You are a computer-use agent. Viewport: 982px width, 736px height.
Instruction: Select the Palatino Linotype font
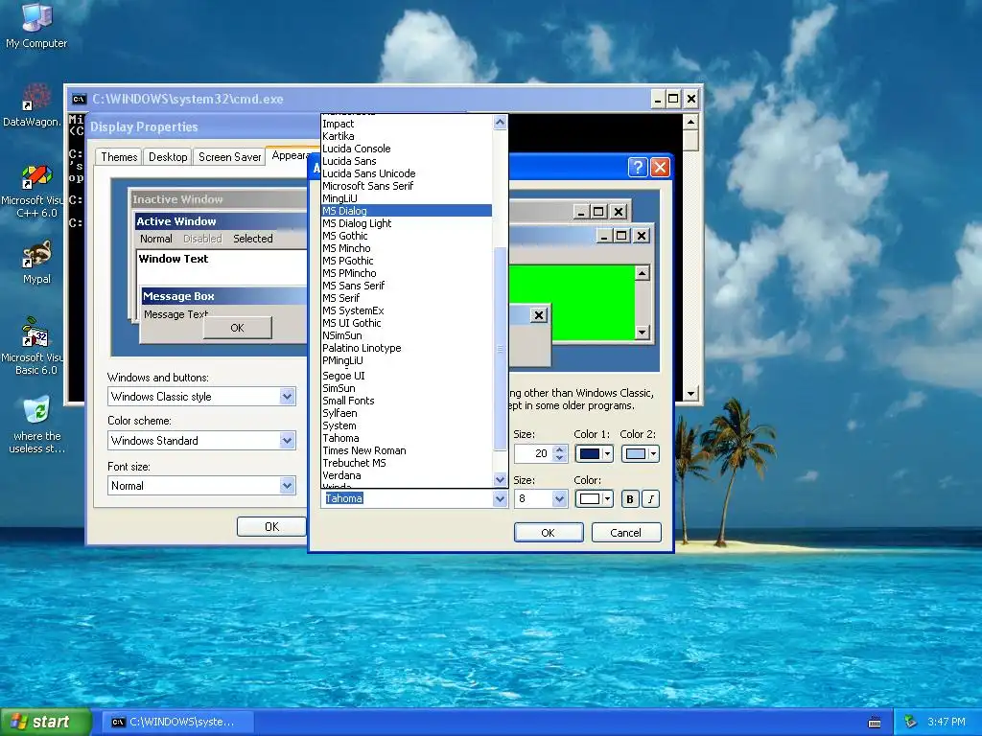coord(407,348)
